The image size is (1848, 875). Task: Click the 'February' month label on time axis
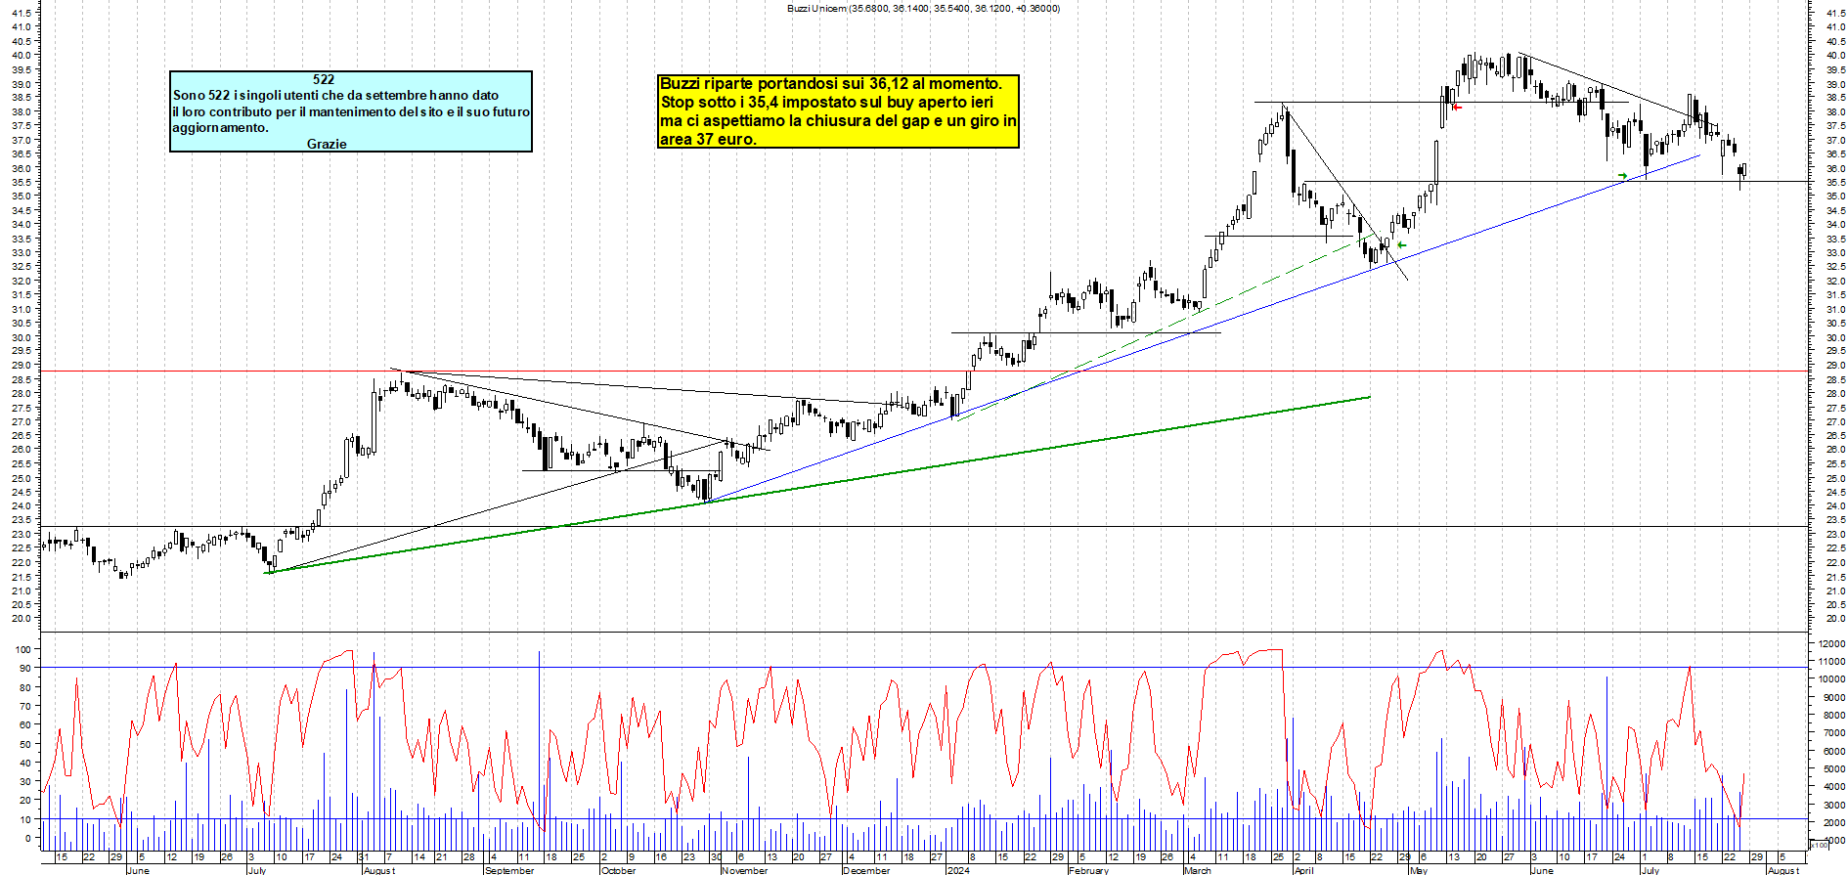pos(1088,870)
